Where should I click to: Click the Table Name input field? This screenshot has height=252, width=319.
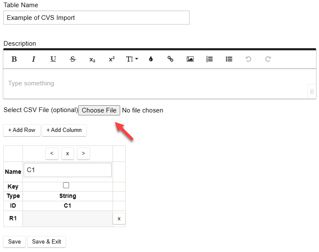pos(96,18)
